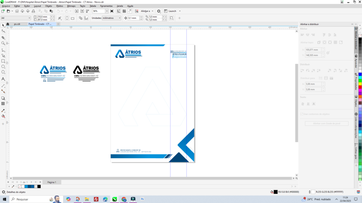Choose black swatch in document palette
This screenshot has width=362, height=203.
coord(39,186)
